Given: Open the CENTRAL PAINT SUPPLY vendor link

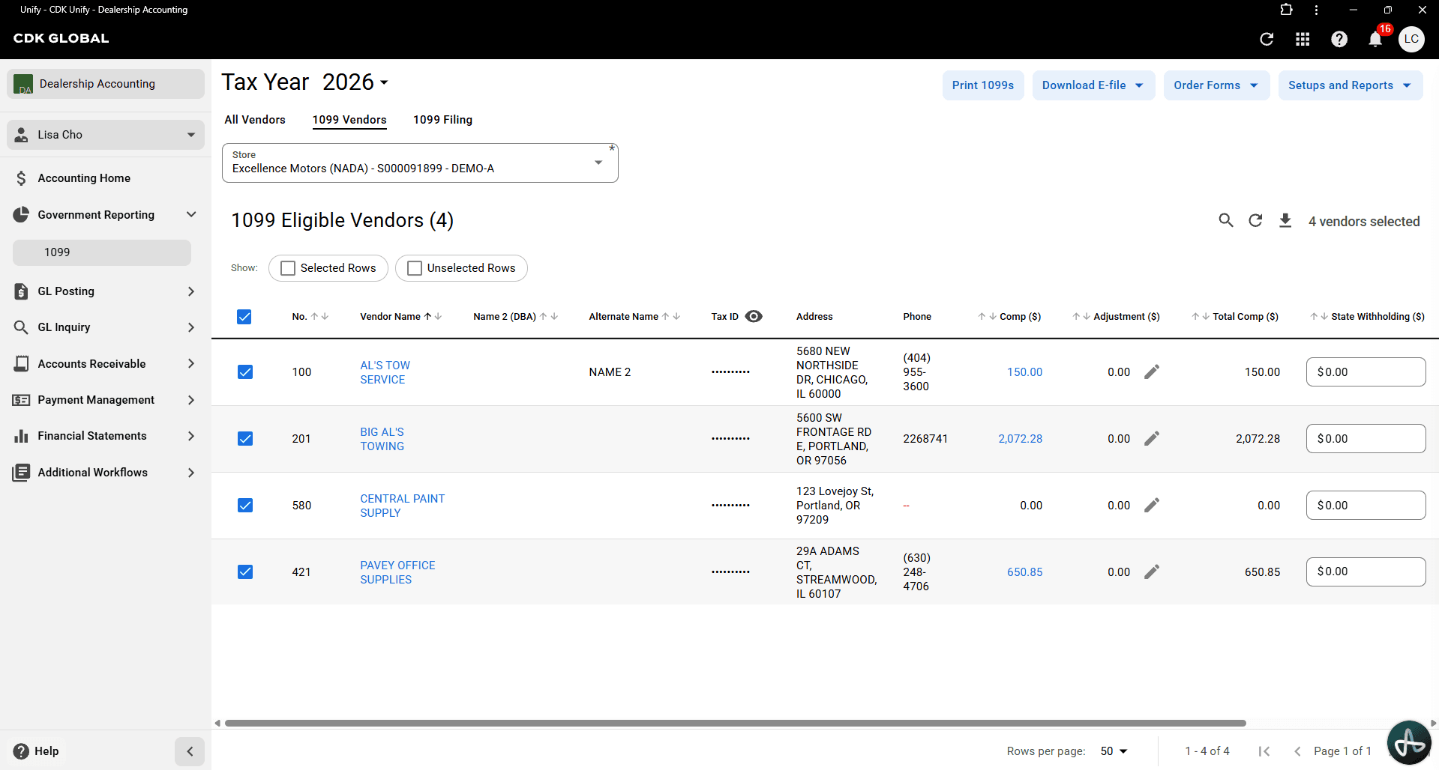Looking at the screenshot, I should point(402,506).
